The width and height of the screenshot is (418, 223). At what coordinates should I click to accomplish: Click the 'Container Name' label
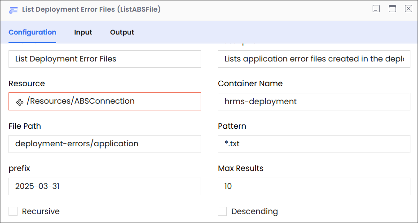point(251,83)
